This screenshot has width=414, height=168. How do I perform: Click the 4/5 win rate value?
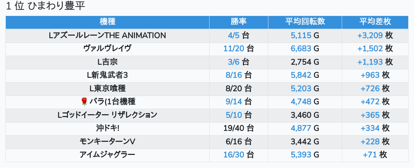234,36
